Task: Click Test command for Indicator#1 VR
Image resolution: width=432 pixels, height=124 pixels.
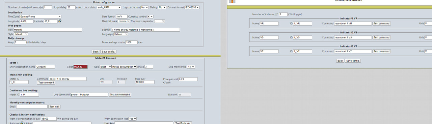Action: pos(382,24)
